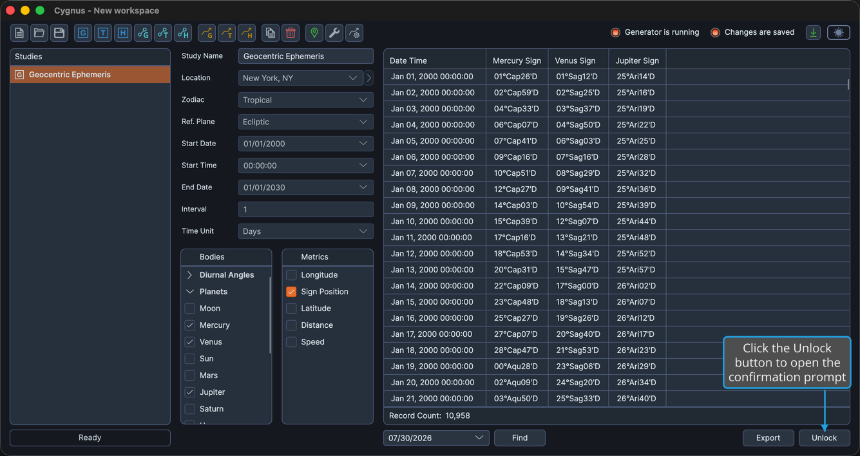
Task: Check the Moon body checkbox
Action: click(190, 309)
